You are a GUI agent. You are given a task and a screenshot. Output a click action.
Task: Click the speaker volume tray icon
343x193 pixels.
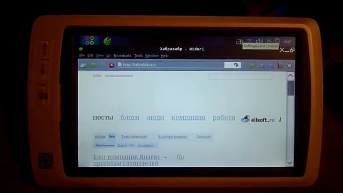[x=259, y=41]
